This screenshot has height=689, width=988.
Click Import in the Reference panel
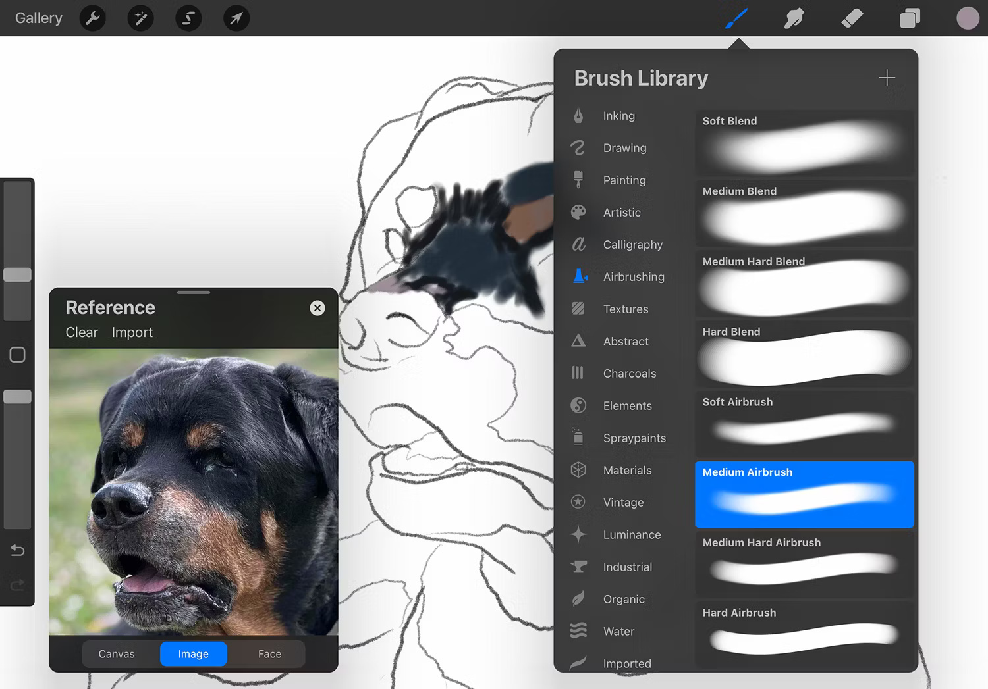point(132,332)
